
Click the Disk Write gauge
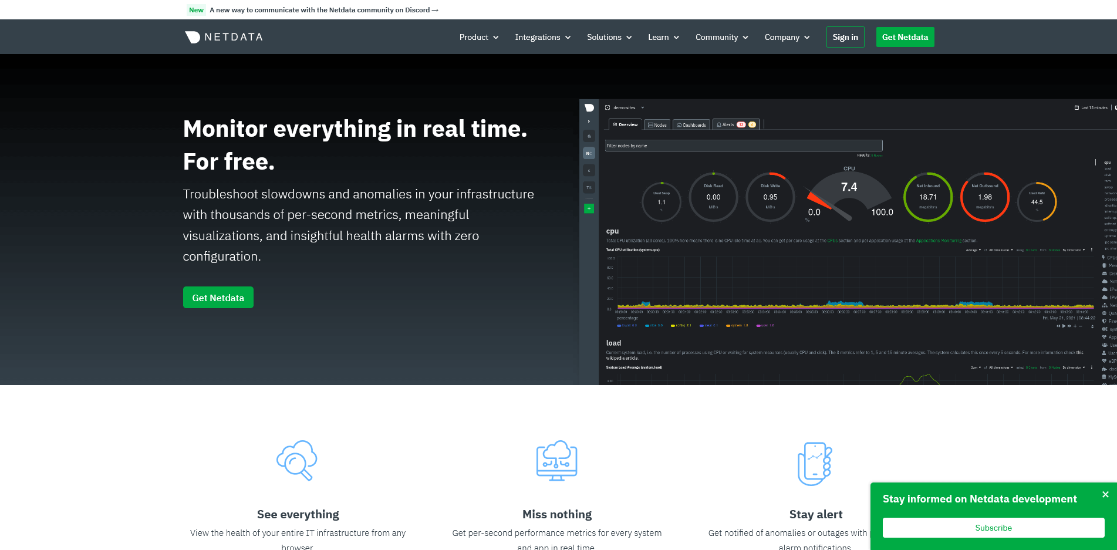click(x=770, y=197)
